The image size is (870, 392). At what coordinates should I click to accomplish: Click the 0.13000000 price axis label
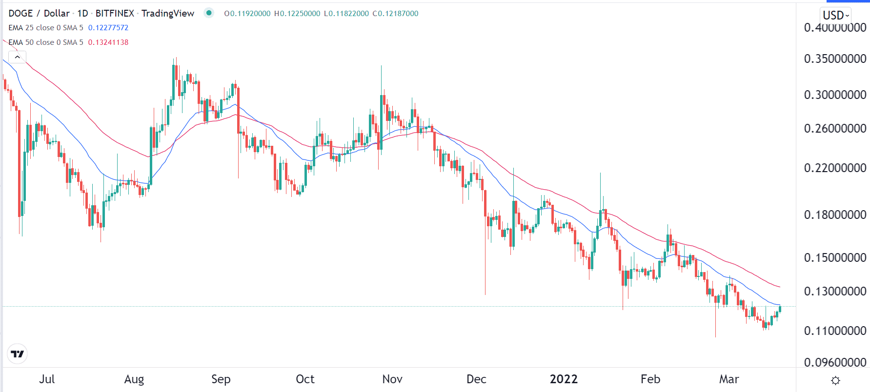835,292
